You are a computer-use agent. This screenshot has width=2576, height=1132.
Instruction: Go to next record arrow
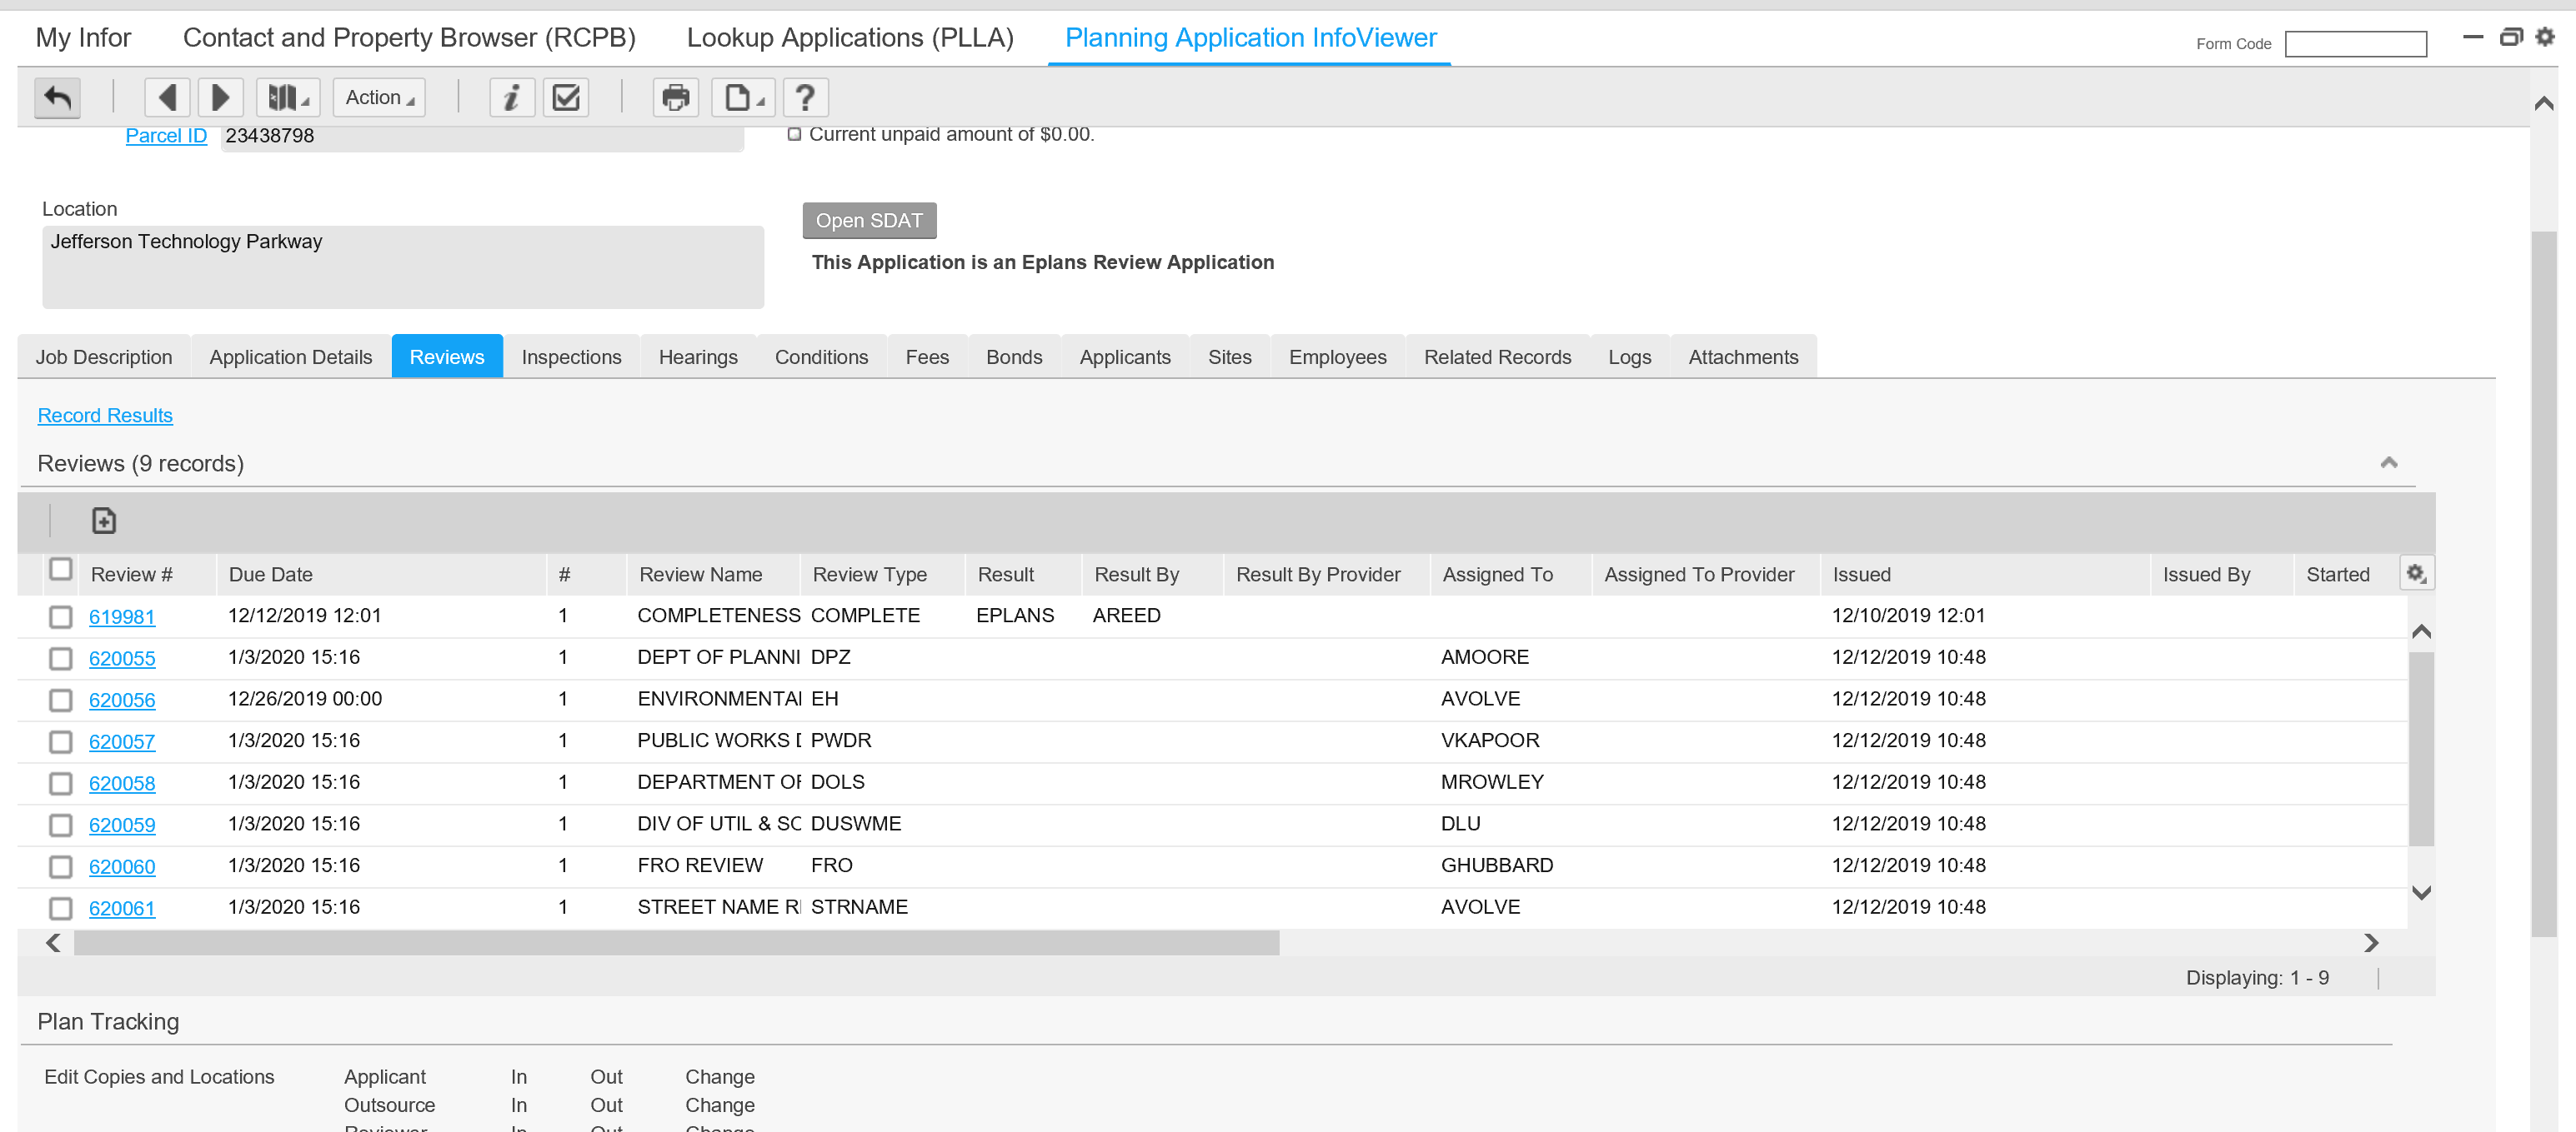(x=220, y=98)
